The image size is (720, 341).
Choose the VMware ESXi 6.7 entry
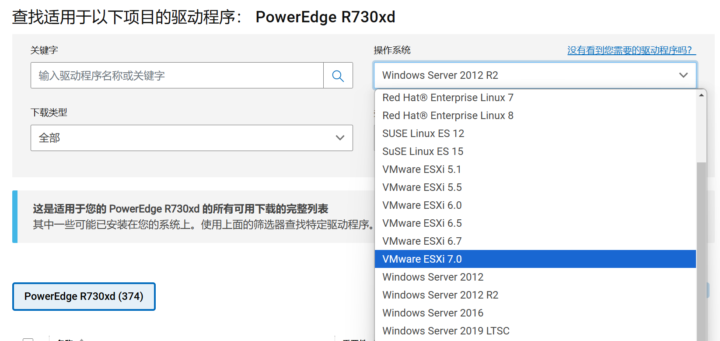tap(422, 241)
